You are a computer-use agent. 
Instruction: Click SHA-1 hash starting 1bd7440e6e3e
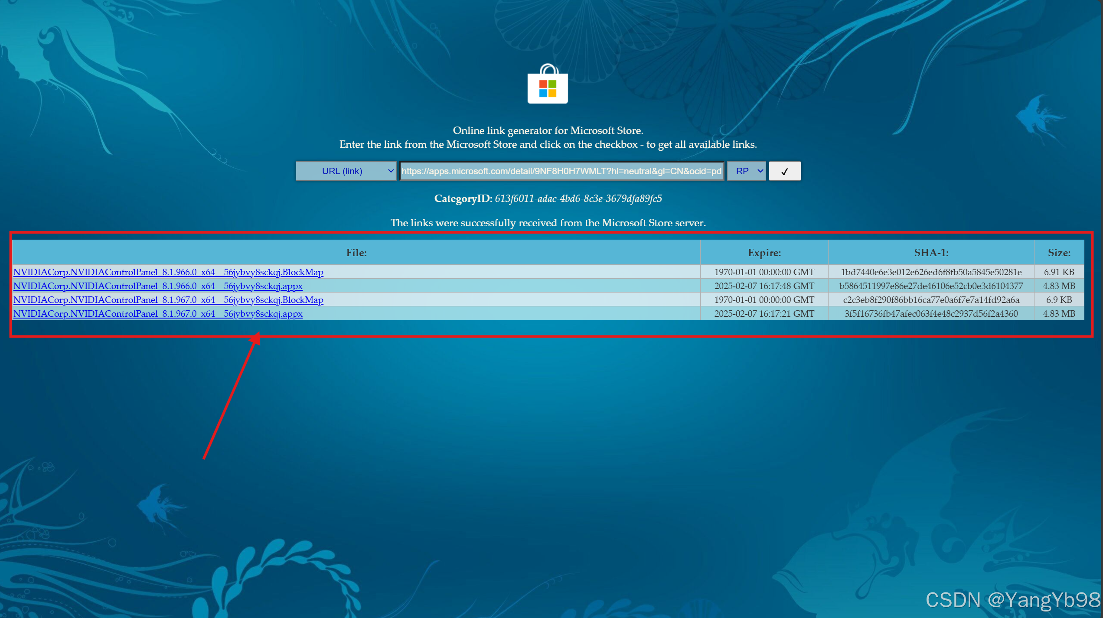[931, 272]
